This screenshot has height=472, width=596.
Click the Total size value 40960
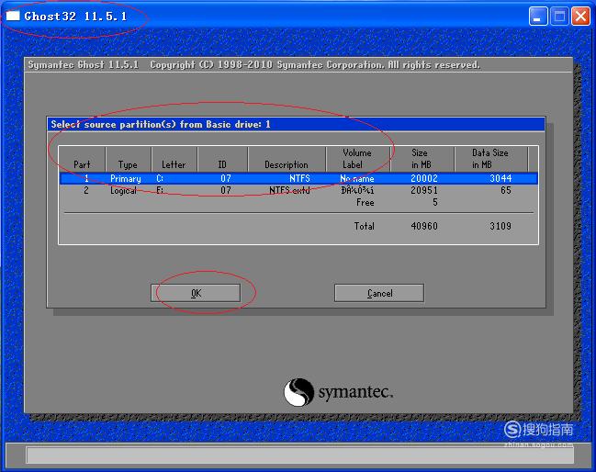pyautogui.click(x=424, y=226)
